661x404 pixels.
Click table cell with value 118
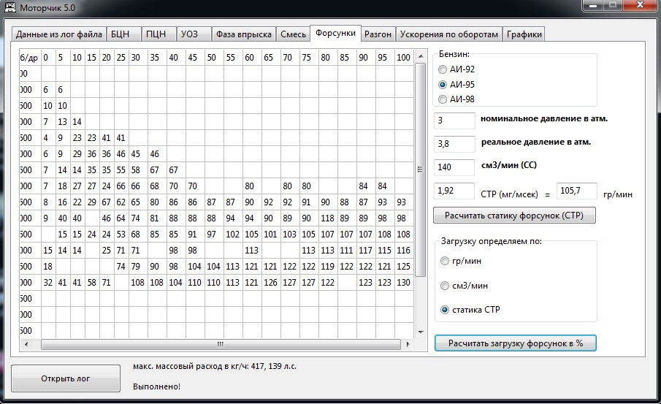328,218
